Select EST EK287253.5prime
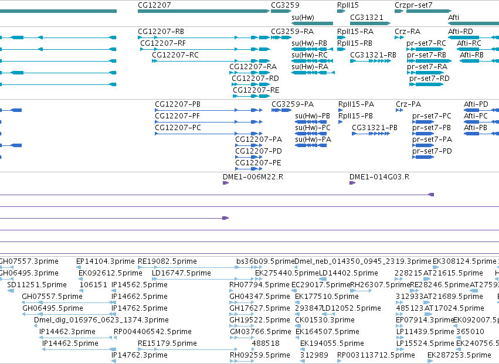 (459, 355)
